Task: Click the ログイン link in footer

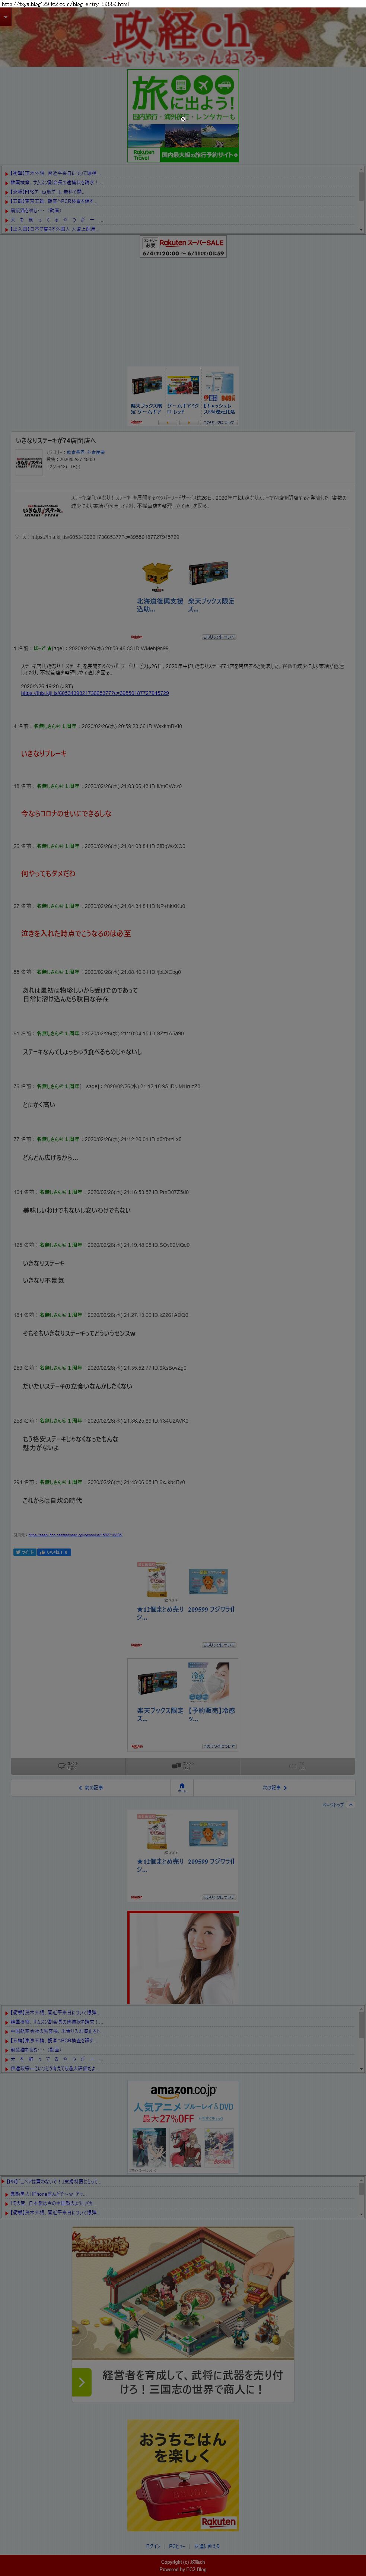Action: point(153,2546)
